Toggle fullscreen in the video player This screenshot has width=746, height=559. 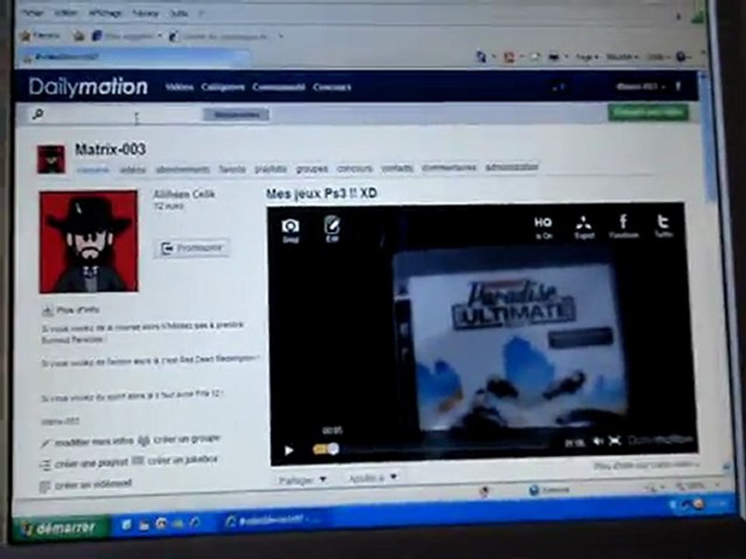615,441
